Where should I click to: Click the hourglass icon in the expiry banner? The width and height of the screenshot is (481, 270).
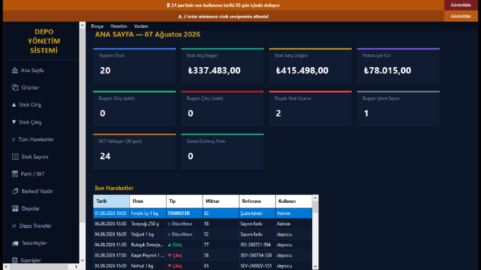(168, 5)
